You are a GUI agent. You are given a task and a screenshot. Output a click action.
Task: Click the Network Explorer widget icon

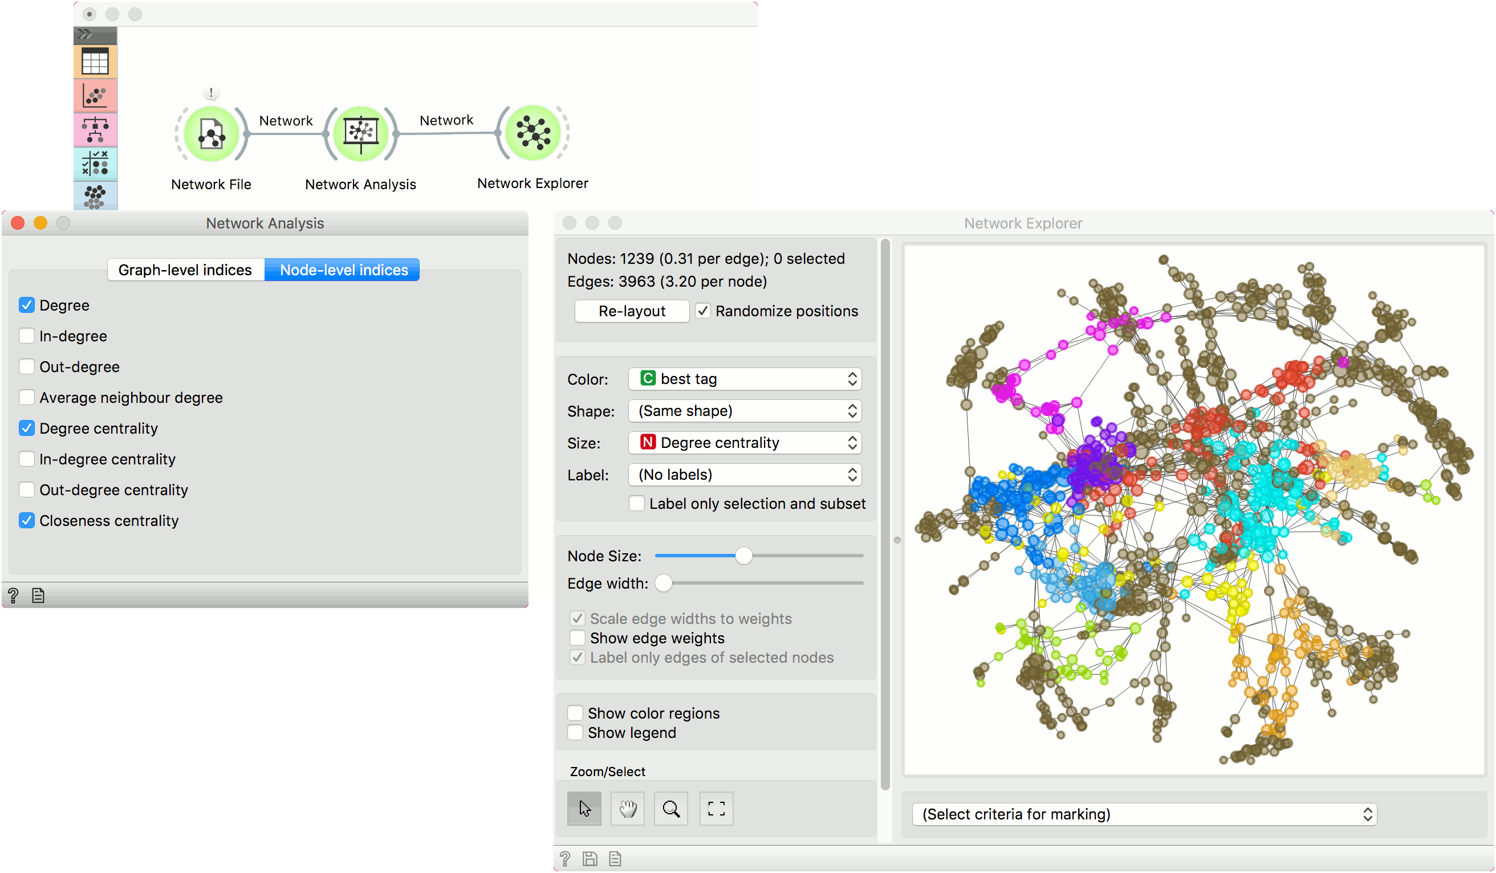click(x=533, y=133)
